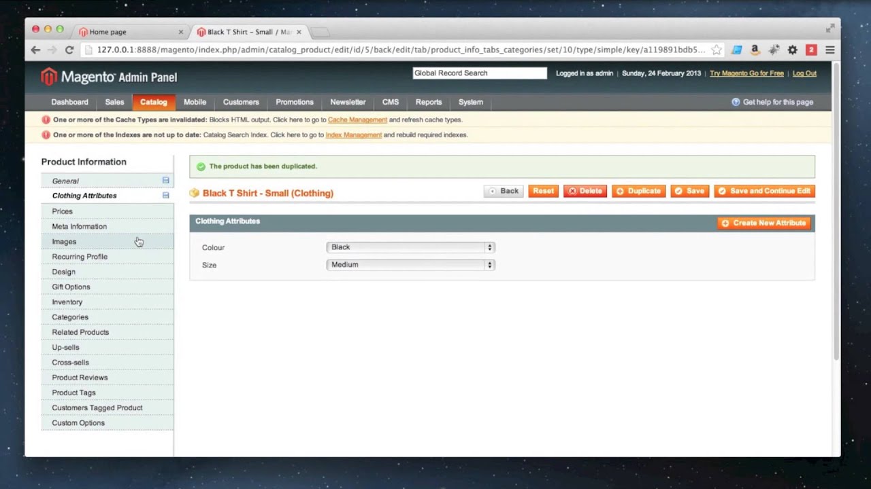Viewport: 871px width, 489px height.
Task: Open the Colour dropdown
Action: click(410, 247)
